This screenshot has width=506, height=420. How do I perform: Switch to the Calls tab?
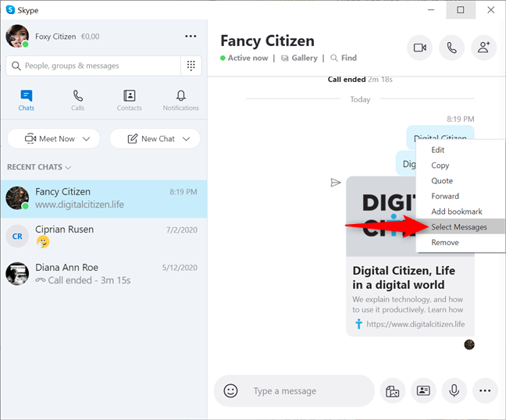78,101
